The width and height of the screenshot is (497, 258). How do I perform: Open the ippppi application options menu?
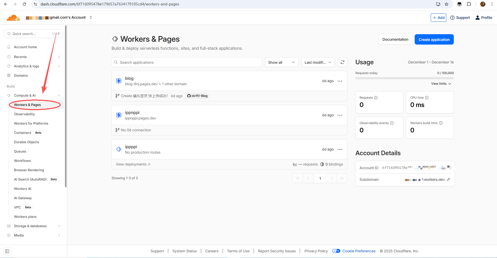tap(340, 149)
